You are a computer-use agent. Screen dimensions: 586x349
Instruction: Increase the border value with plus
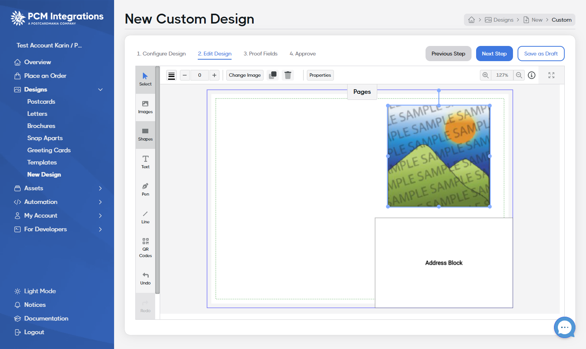click(214, 75)
